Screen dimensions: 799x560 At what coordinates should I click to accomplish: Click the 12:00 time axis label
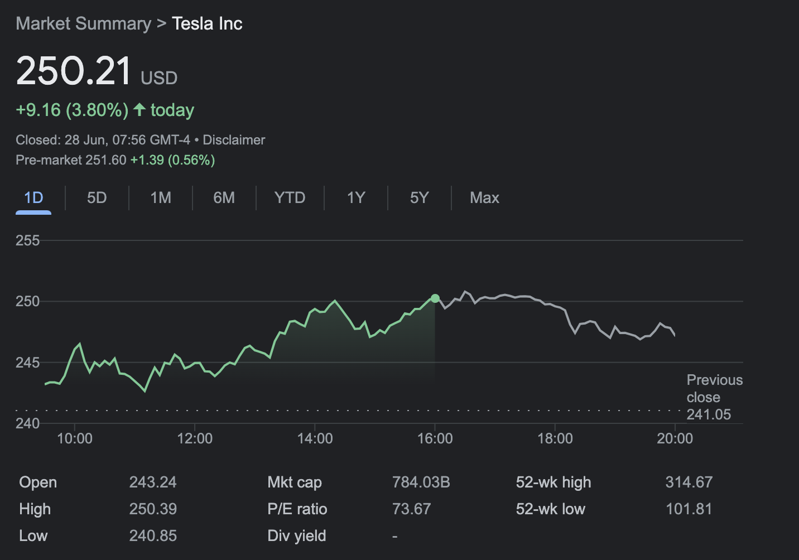195,438
